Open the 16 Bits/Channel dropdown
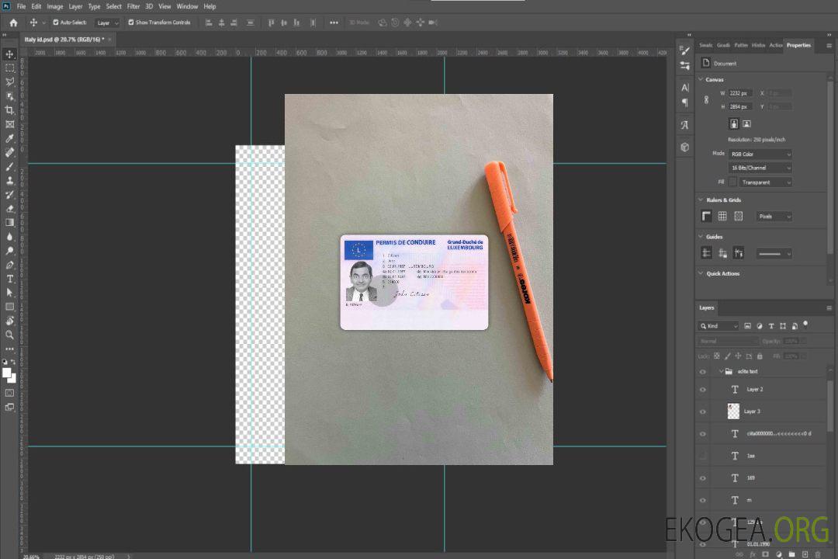Image resolution: width=838 pixels, height=559 pixels. pos(760,168)
